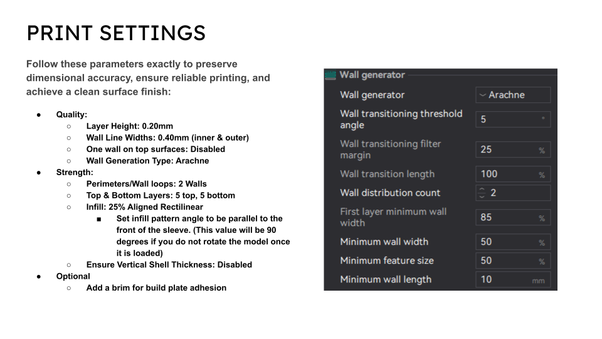The image size is (602, 339).
Task: Click the "Add a brim" text line
Action: tap(156, 288)
